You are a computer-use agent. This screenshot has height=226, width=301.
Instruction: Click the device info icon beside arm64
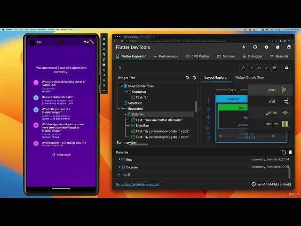click(253, 184)
